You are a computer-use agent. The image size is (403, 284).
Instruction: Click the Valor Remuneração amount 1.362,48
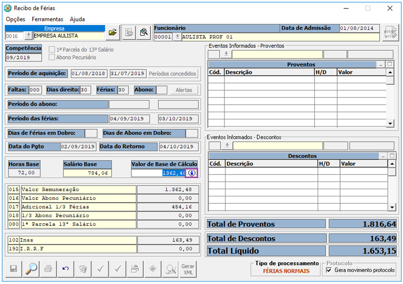click(x=168, y=190)
